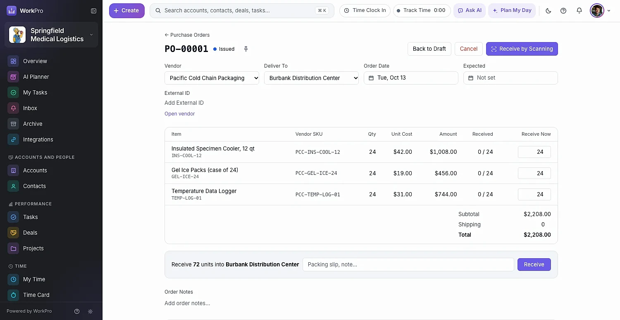Open notifications bell

579,11
